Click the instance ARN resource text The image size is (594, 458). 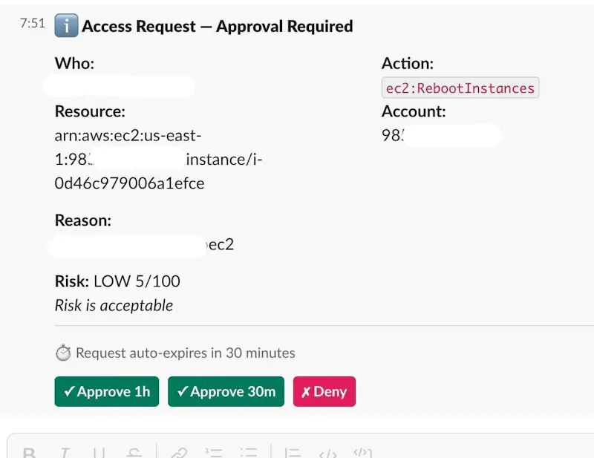point(158,159)
